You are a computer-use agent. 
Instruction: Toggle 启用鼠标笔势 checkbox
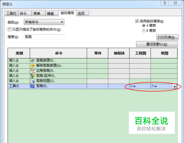137,21
